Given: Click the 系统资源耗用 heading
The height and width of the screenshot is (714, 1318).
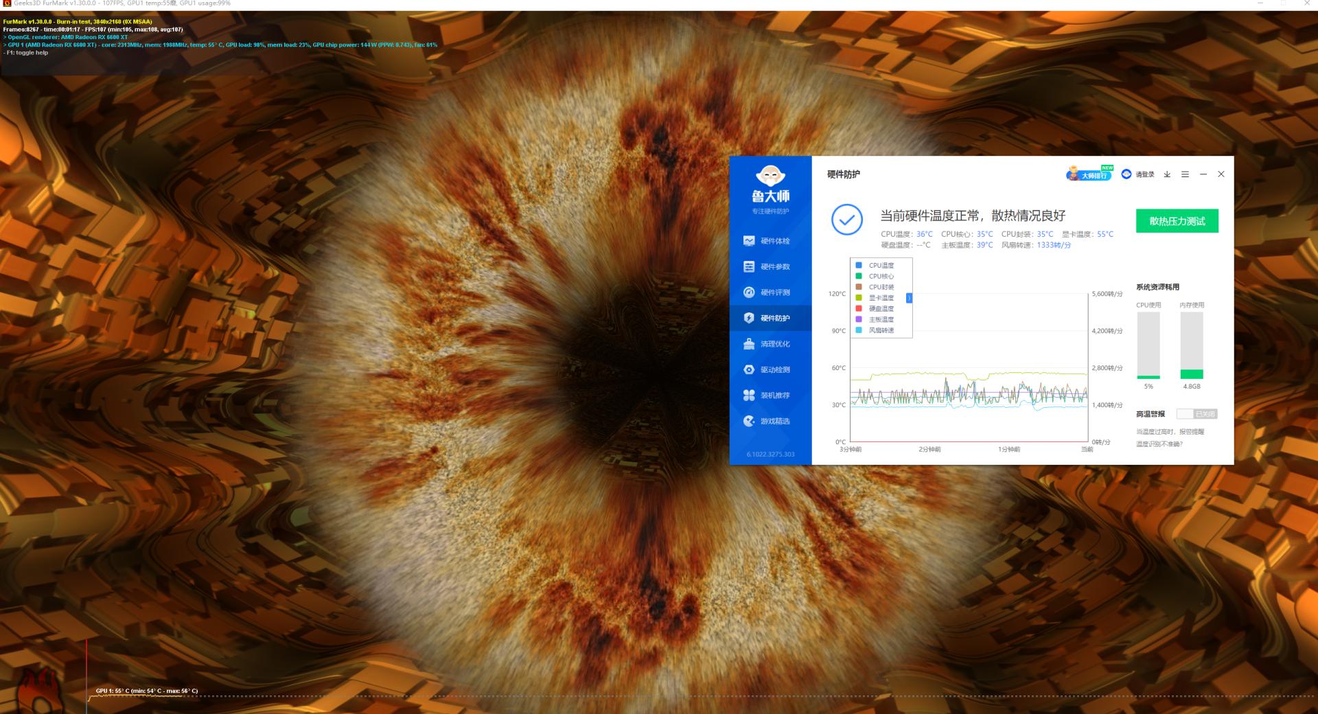Looking at the screenshot, I should click(1157, 287).
